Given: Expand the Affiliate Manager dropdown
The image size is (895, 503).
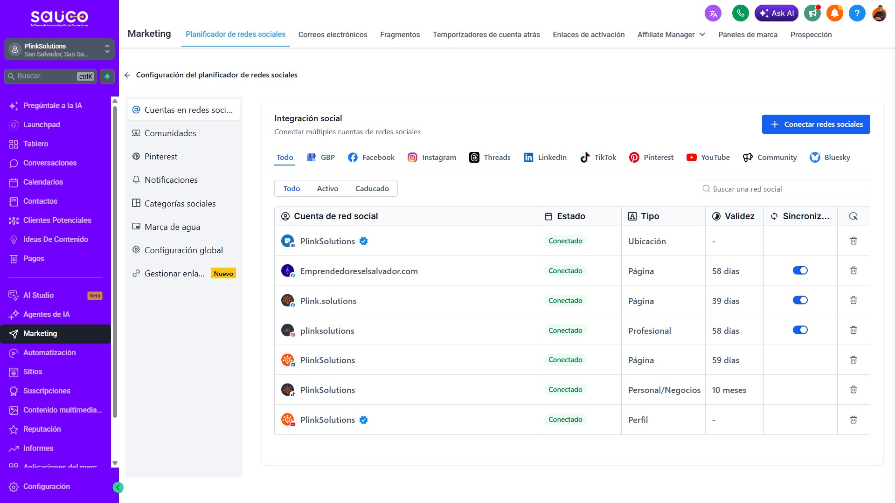Looking at the screenshot, I should click(x=671, y=35).
